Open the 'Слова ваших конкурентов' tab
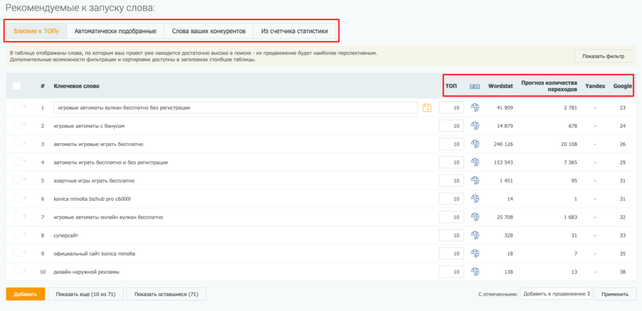This screenshot has width=642, height=311. pos(209,31)
